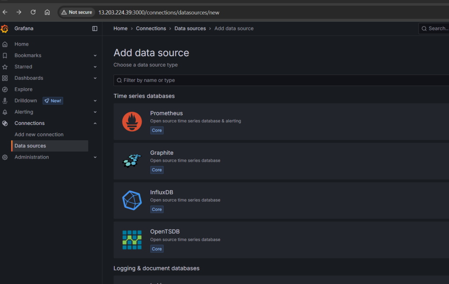449x284 pixels.
Task: Go to Home breadcrumb link
Action: coord(120,28)
